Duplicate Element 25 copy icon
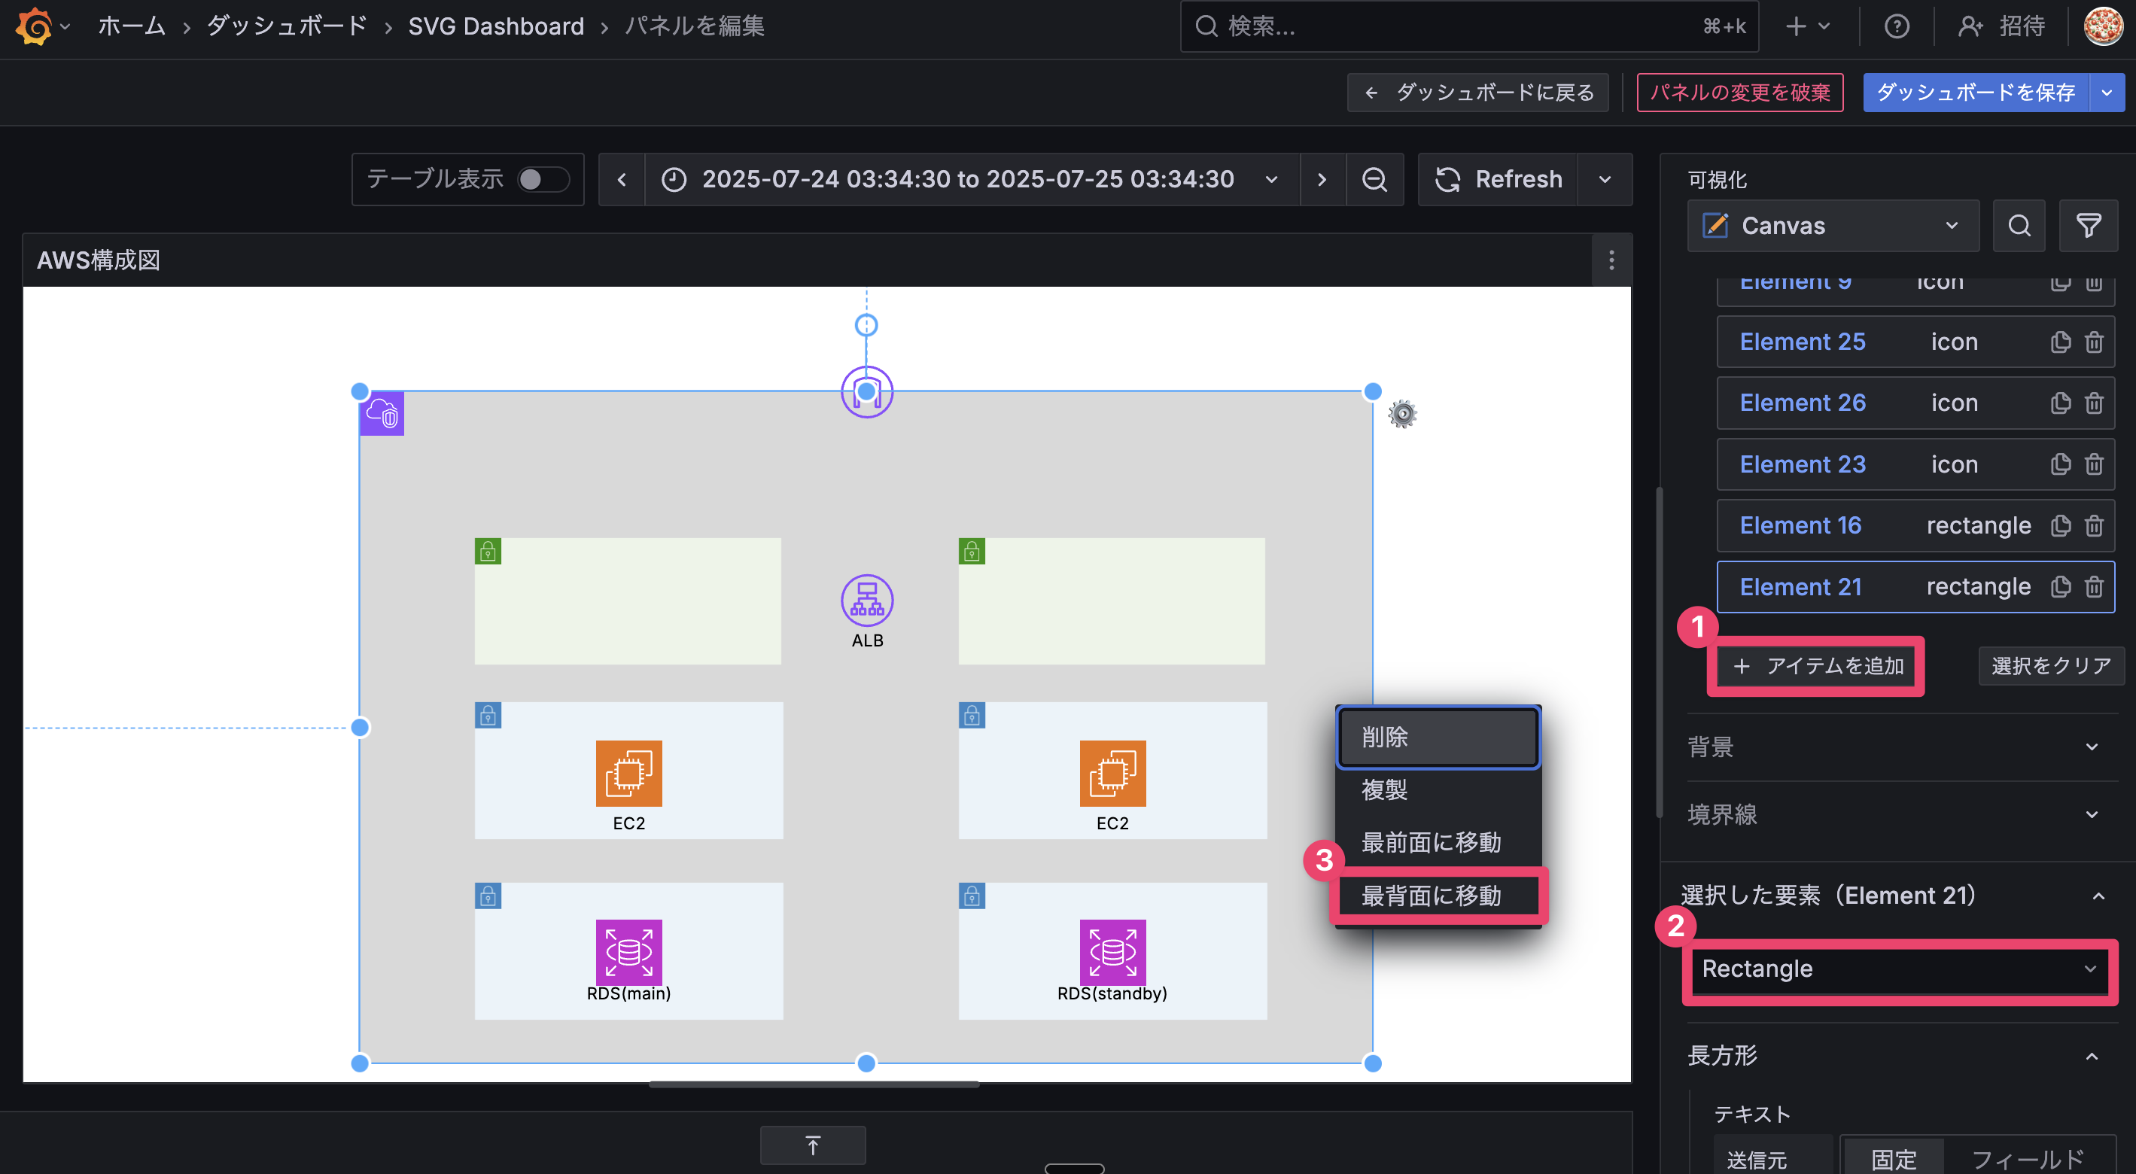 2061,342
